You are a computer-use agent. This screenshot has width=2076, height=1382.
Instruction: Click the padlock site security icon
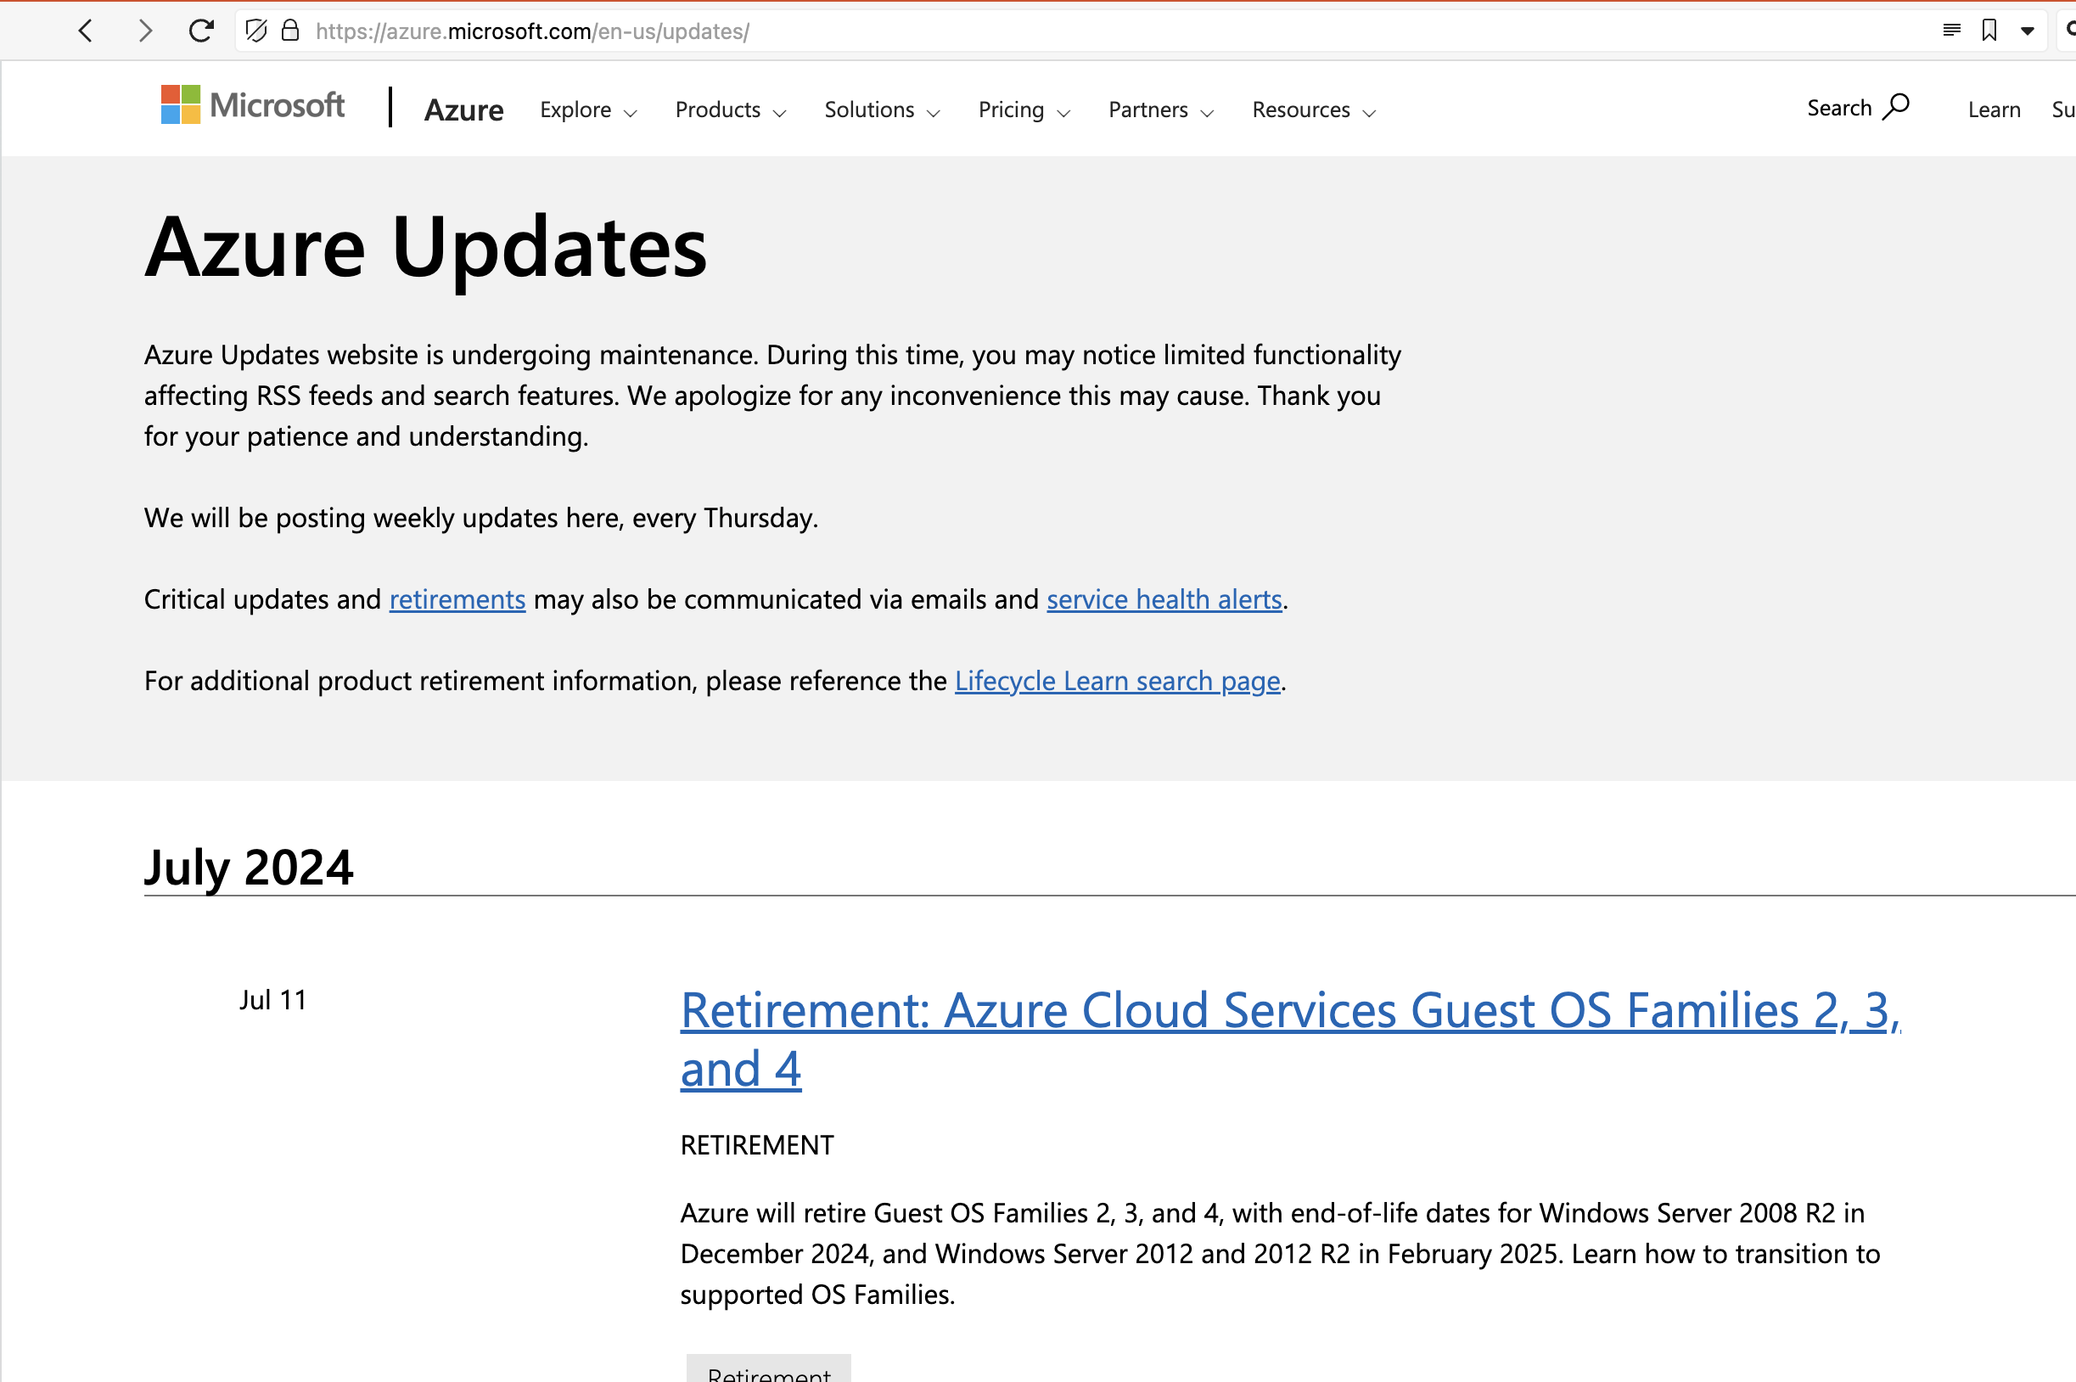point(290,31)
